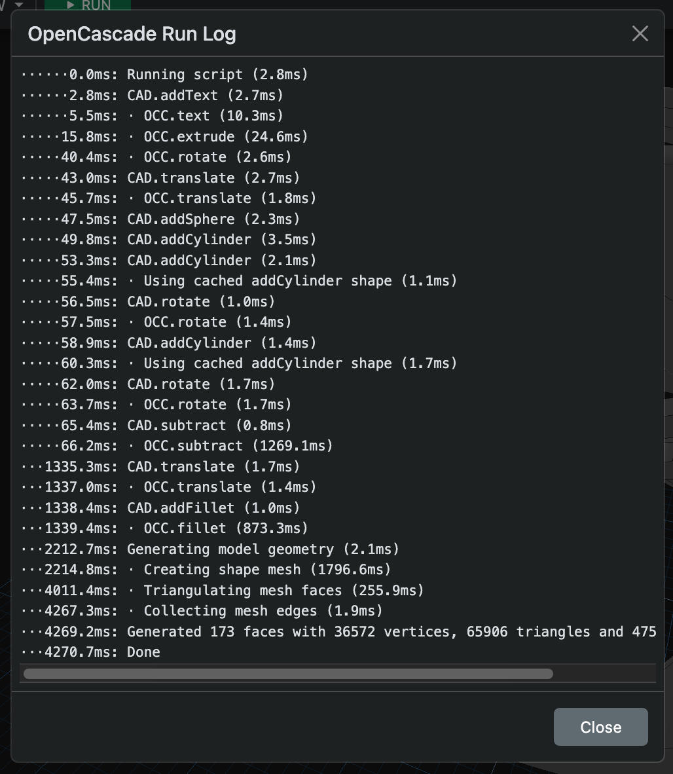Image resolution: width=673 pixels, height=774 pixels.
Task: Select the OCC.subtract (1269.1ms) line
Action: [x=238, y=446]
